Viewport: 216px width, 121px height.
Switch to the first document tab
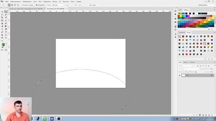coord(26,9)
